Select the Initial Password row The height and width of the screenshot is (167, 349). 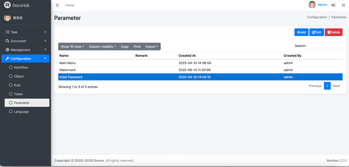(x=200, y=77)
